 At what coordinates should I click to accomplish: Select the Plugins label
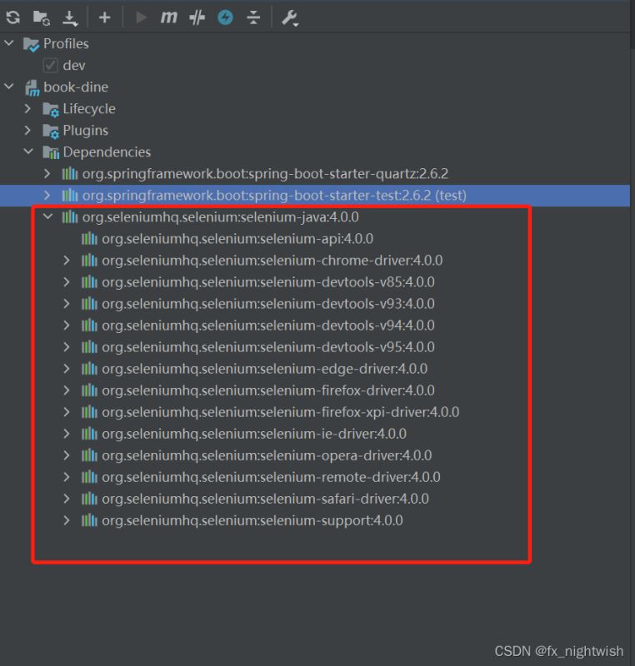point(86,131)
